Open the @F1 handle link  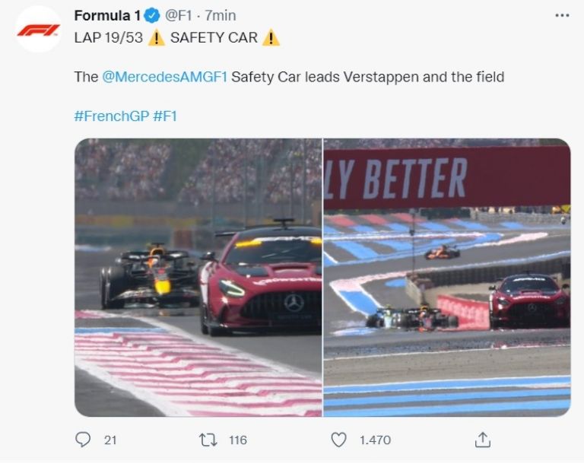point(179,15)
